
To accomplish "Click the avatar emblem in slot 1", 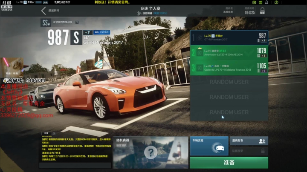I will coord(200,38).
